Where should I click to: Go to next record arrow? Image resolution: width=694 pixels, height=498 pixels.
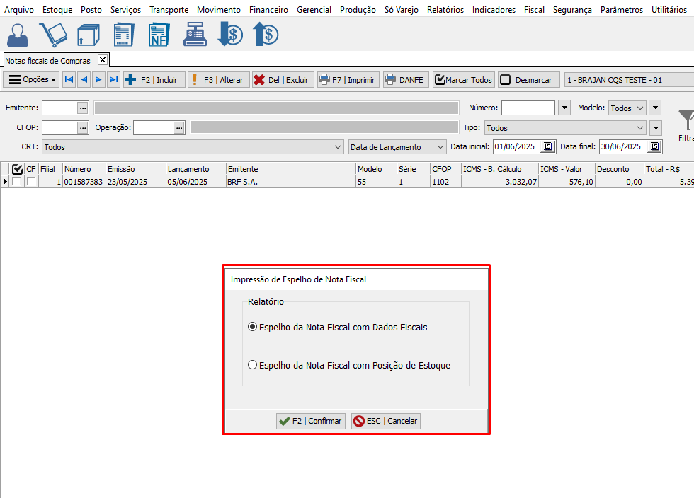(98, 80)
